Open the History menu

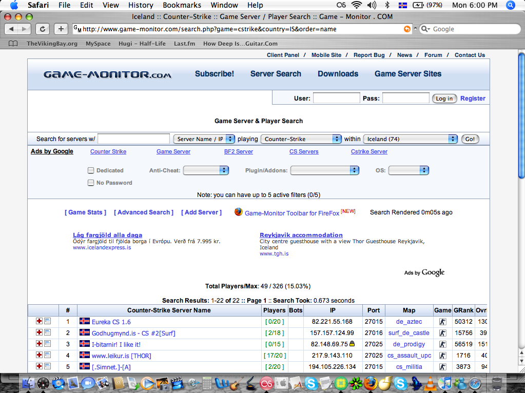pyautogui.click(x=141, y=5)
